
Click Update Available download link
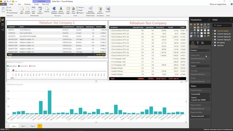218,130
